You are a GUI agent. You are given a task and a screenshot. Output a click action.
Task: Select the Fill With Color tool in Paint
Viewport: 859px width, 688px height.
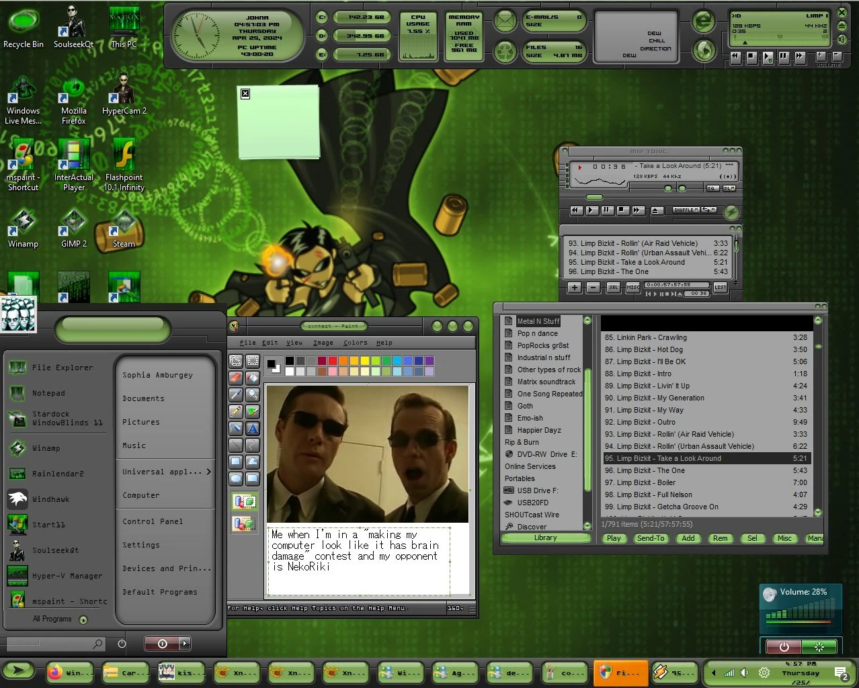pyautogui.click(x=252, y=378)
